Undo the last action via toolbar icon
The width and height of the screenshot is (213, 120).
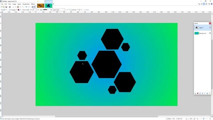(x=26, y=7)
